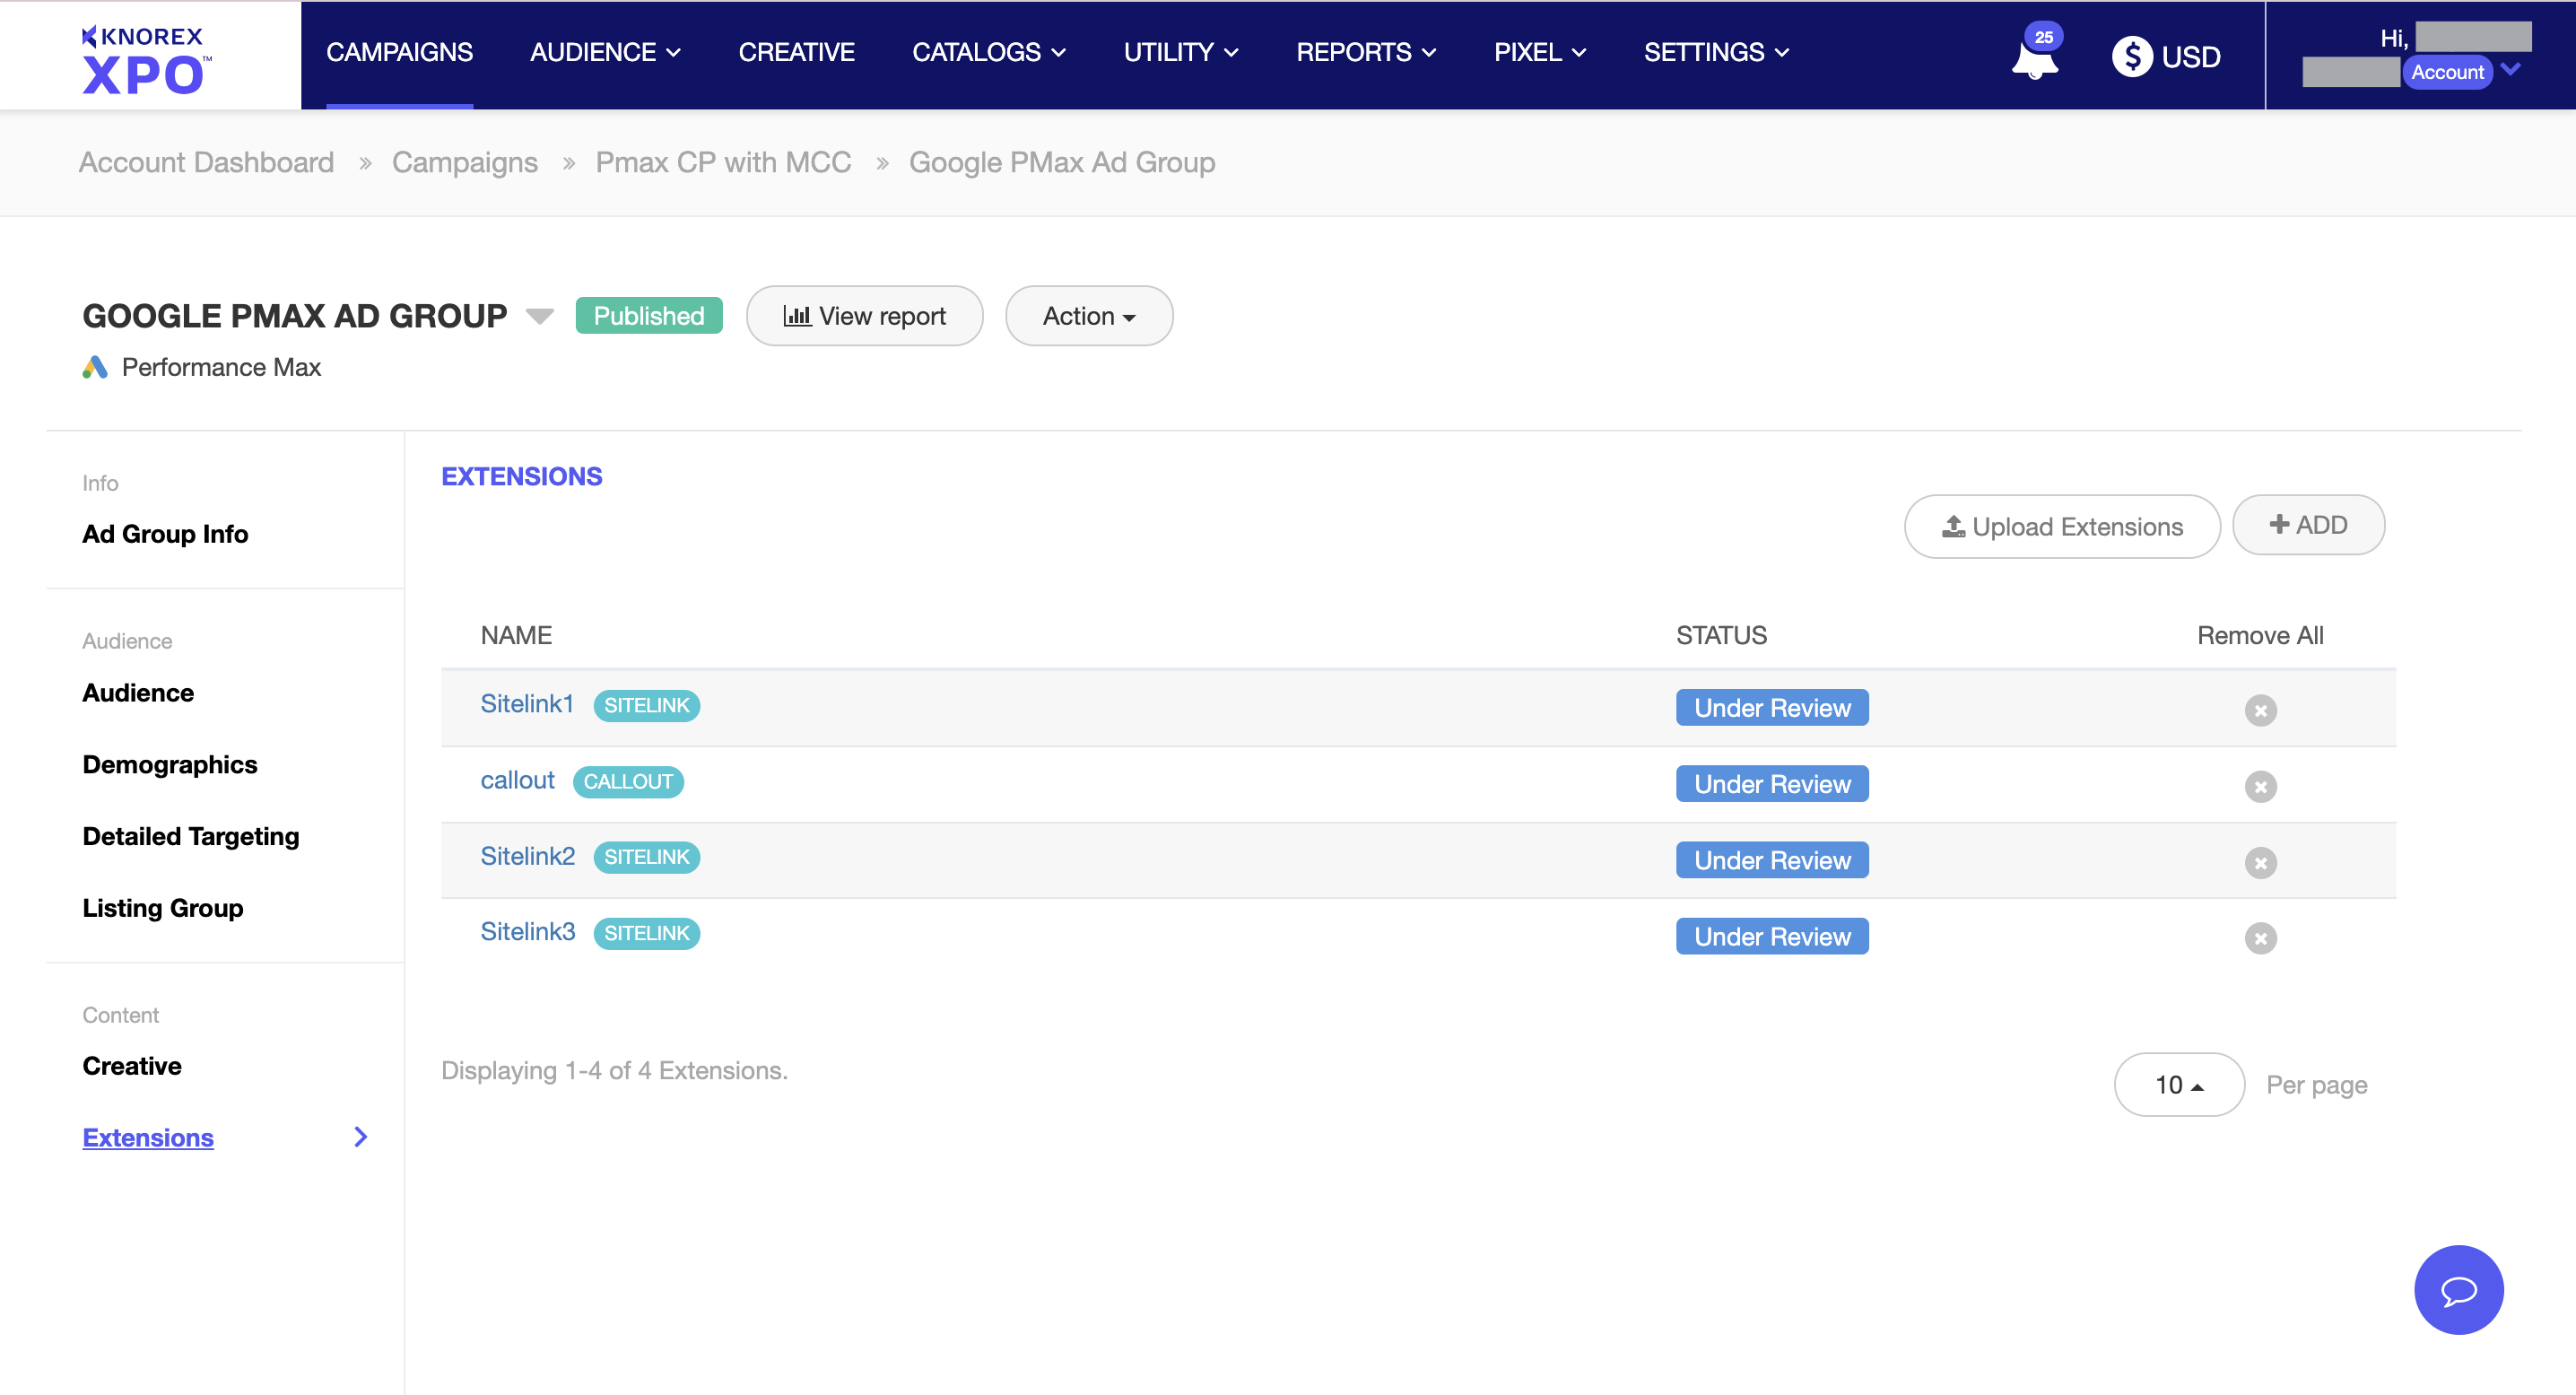Click the Google PMax Ad Group breadcrumb
This screenshot has width=2576, height=1395.
1062,162
